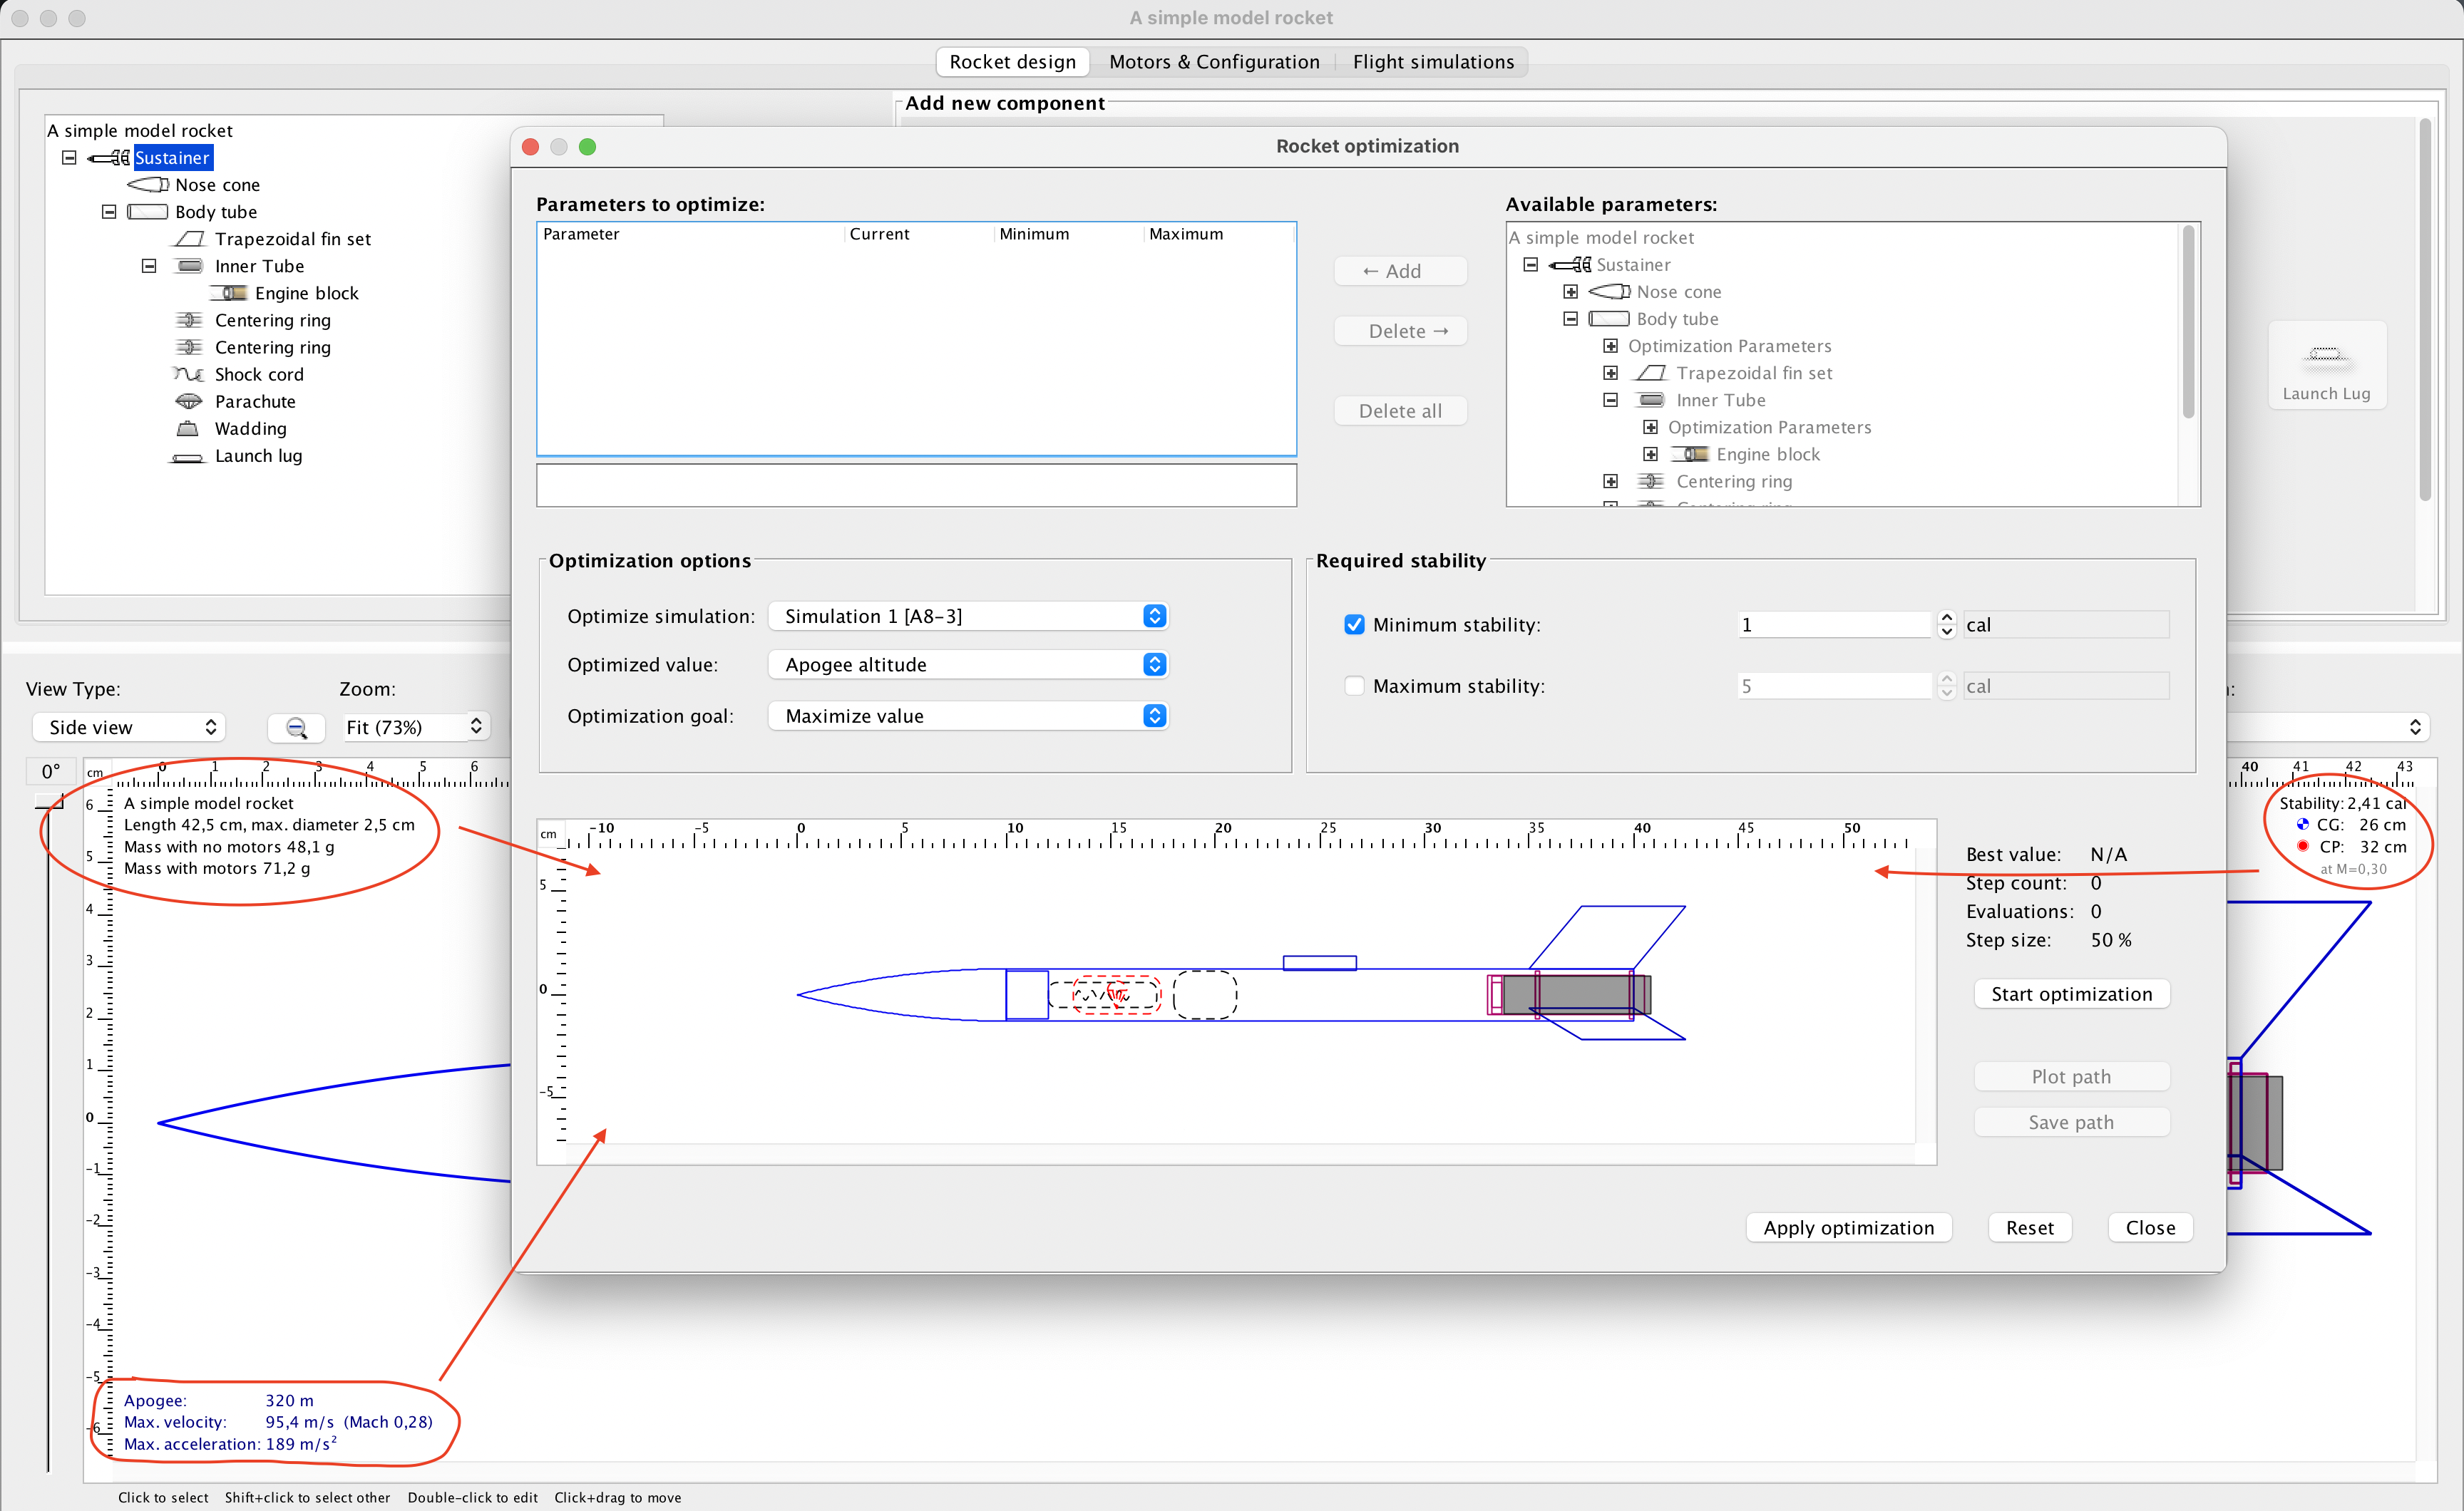The image size is (2464, 1511).
Task: Switch to Rocket design tab
Action: (1012, 62)
